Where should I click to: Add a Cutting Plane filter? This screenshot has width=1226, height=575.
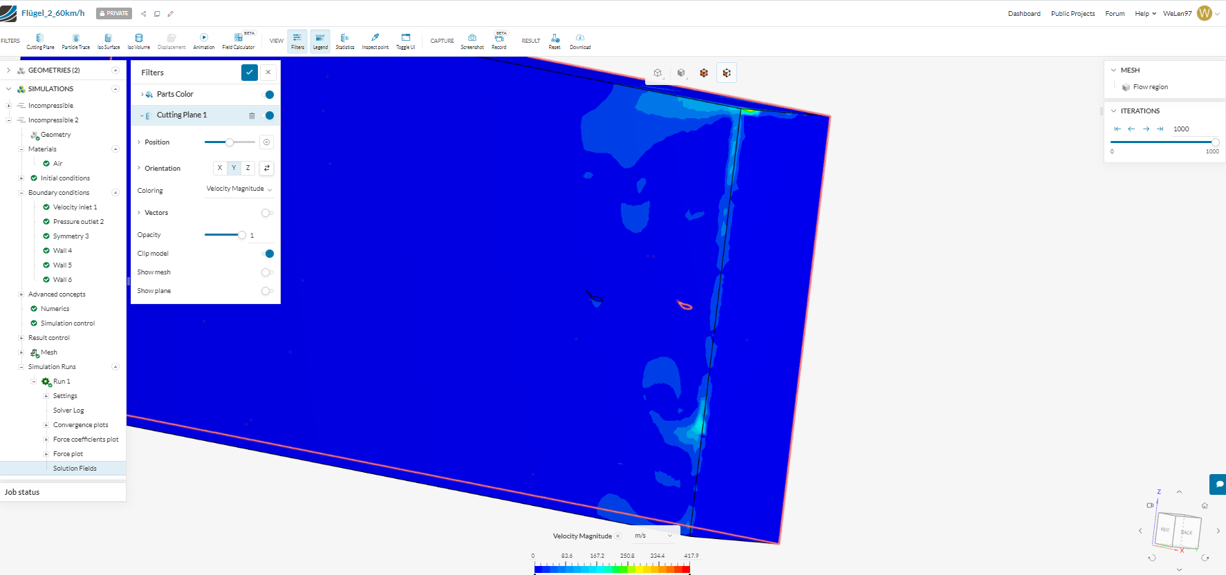(40, 41)
